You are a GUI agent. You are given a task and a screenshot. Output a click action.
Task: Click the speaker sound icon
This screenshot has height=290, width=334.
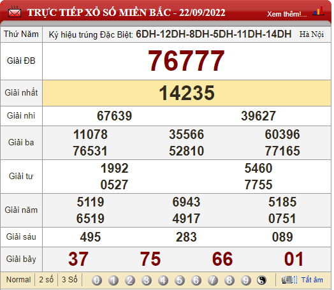pos(289,280)
